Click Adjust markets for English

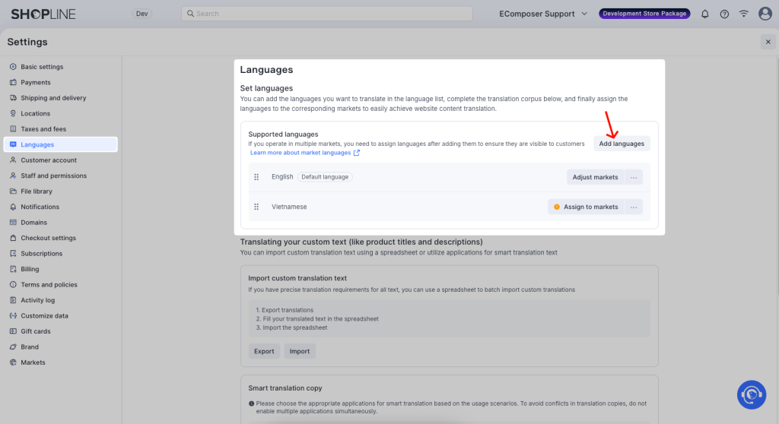(x=595, y=177)
